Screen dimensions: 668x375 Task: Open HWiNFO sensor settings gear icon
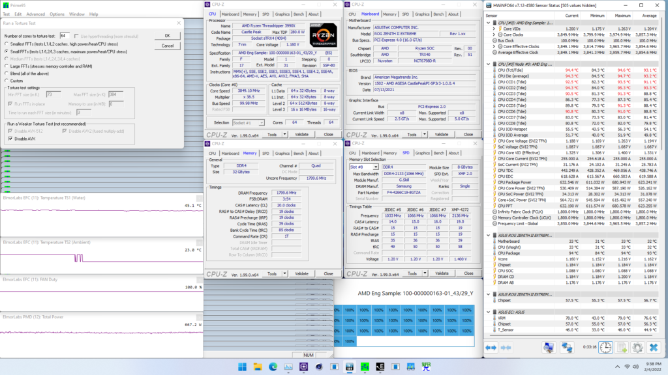click(x=637, y=348)
